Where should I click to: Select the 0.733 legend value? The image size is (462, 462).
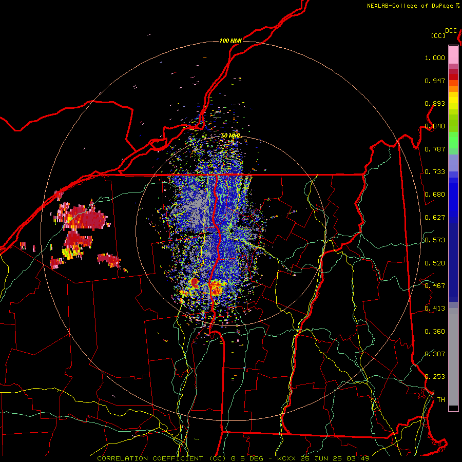click(435, 172)
